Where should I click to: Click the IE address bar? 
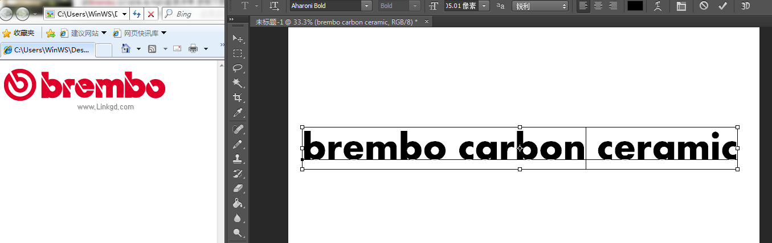click(85, 14)
